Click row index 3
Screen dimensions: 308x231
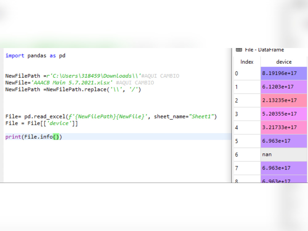coord(247,114)
